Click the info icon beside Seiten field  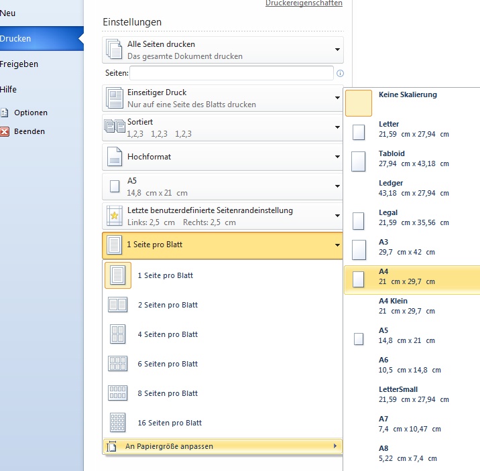340,74
